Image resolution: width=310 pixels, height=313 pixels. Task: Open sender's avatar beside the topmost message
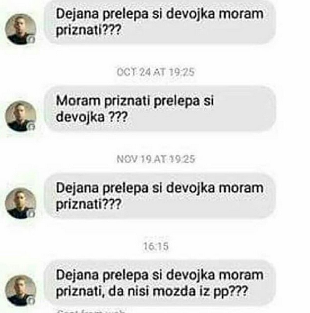pyautogui.click(x=21, y=29)
